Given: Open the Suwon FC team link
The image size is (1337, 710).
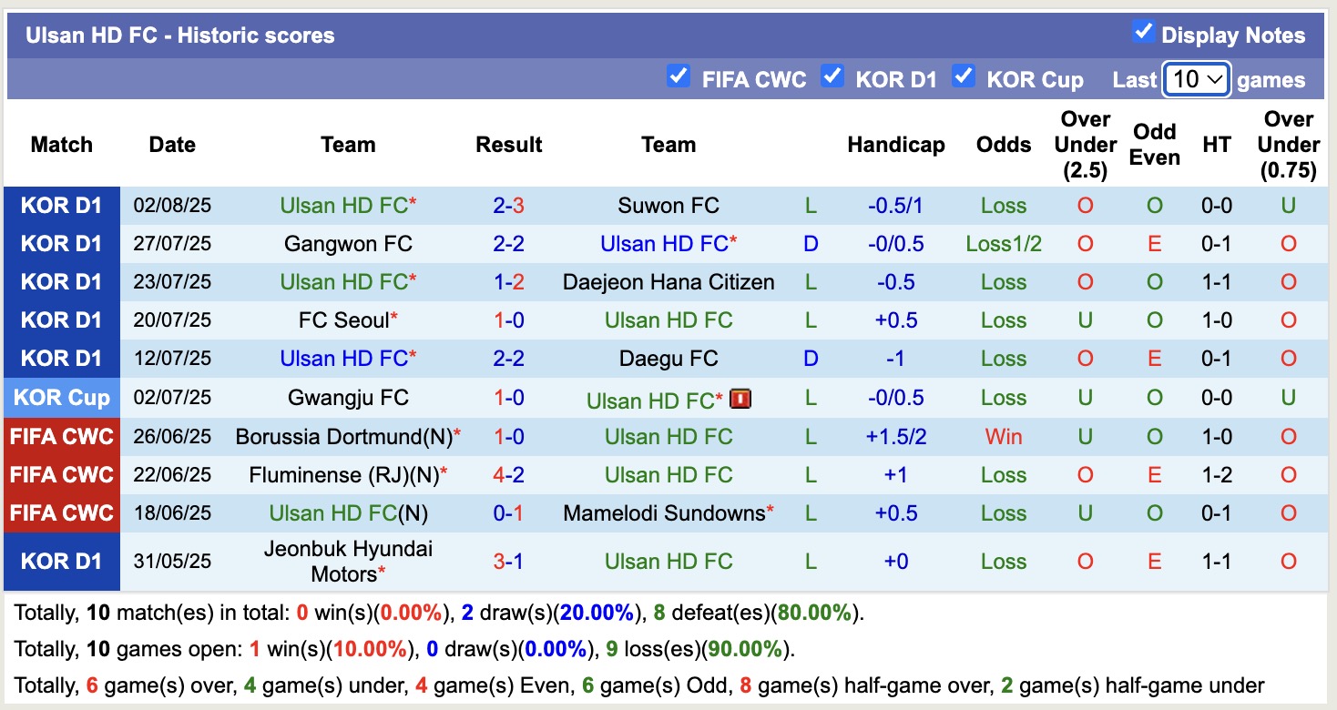Looking at the screenshot, I should (x=668, y=206).
